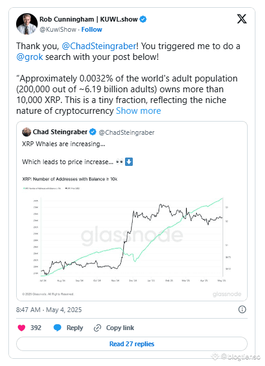Click the reply speech bubble icon
This screenshot has height=366, width=265.
[x=57, y=328]
